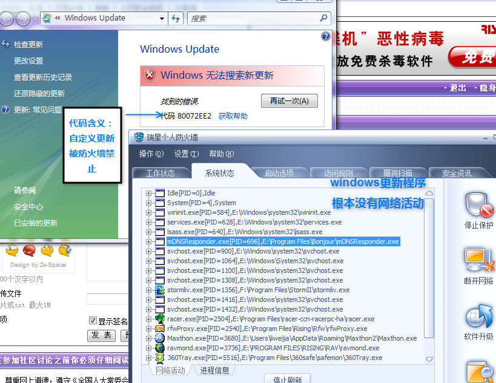
Task: Click the red angry emoticon on forum page
Action: tap(30, 250)
